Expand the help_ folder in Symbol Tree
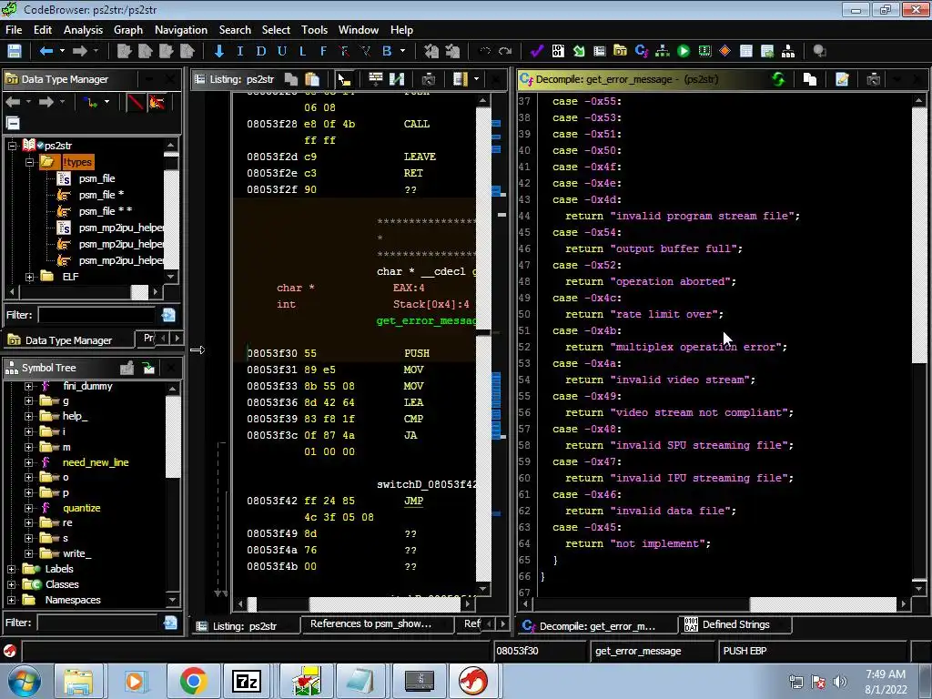 (28, 416)
